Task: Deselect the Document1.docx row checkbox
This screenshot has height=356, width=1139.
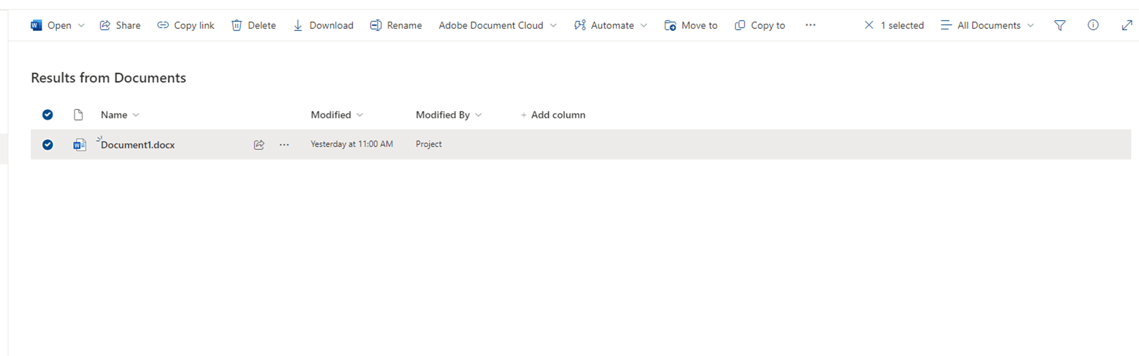Action: tap(48, 144)
